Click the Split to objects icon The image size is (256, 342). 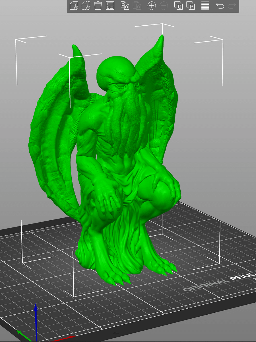tap(178, 6)
